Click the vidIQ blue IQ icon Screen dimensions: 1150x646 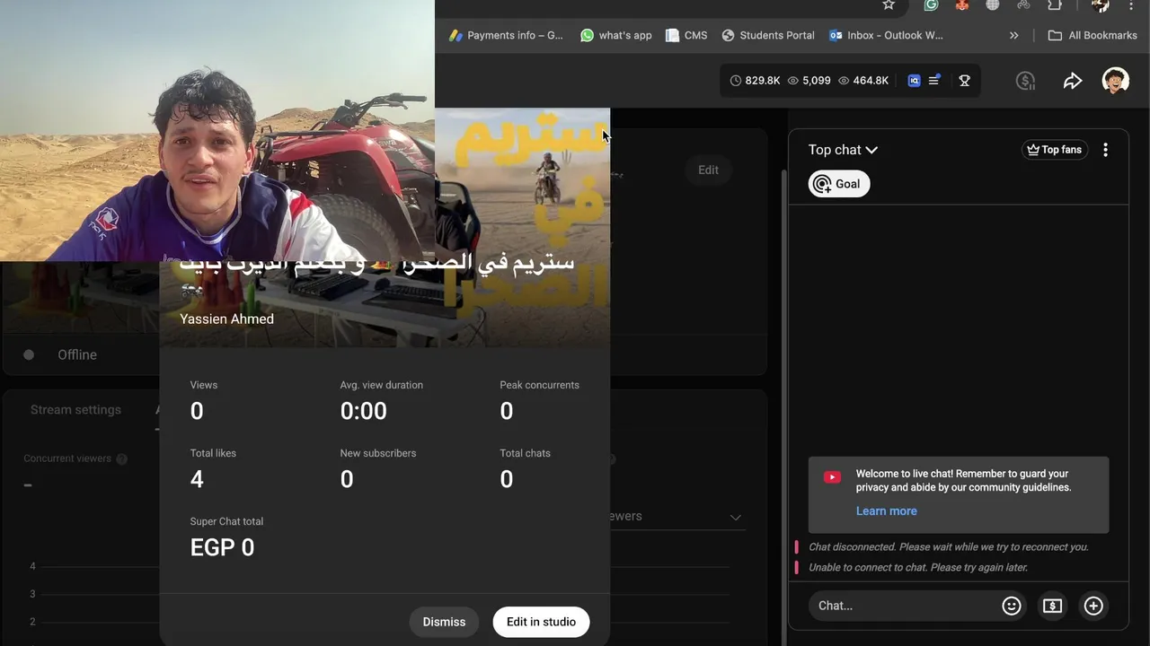click(x=915, y=81)
